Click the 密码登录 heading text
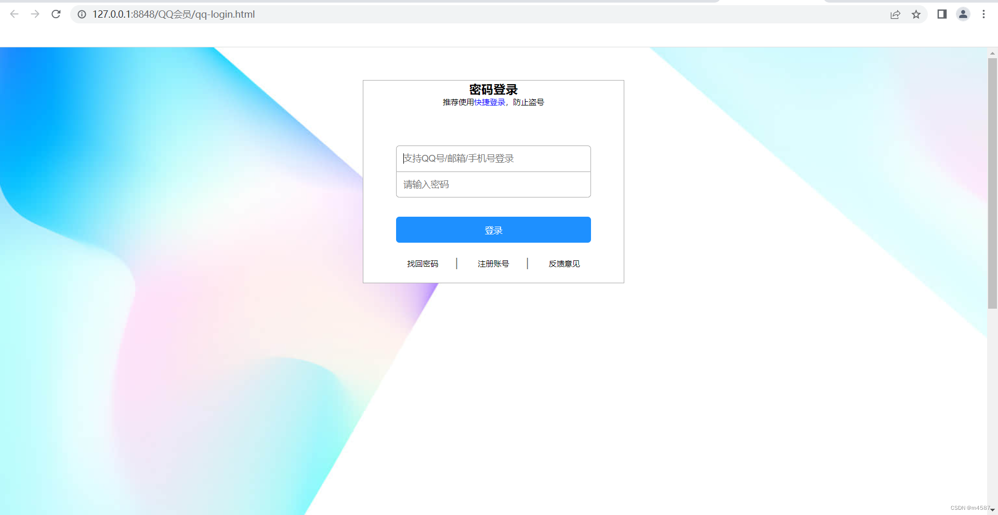The width and height of the screenshot is (998, 515). pyautogui.click(x=493, y=89)
